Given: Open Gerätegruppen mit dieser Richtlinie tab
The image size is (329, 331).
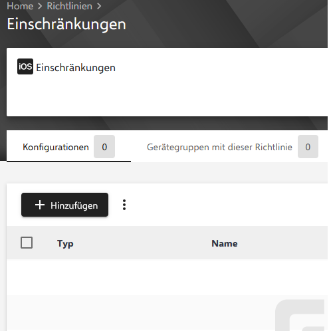Looking at the screenshot, I should pyautogui.click(x=233, y=146).
